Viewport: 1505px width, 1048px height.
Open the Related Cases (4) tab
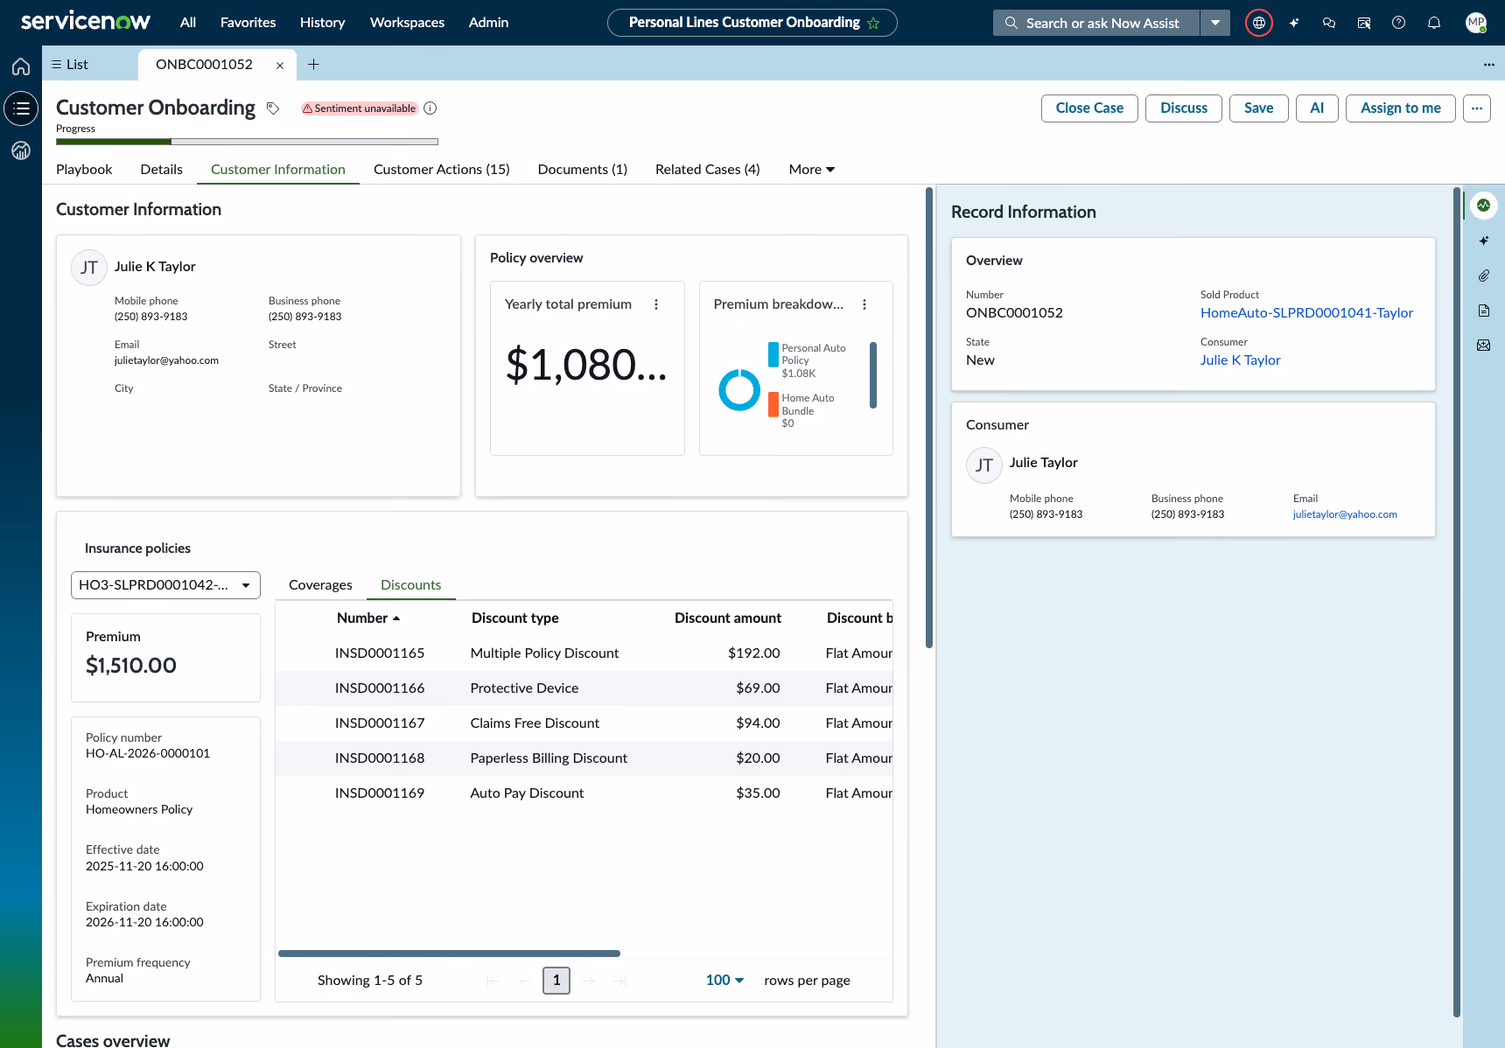click(707, 170)
